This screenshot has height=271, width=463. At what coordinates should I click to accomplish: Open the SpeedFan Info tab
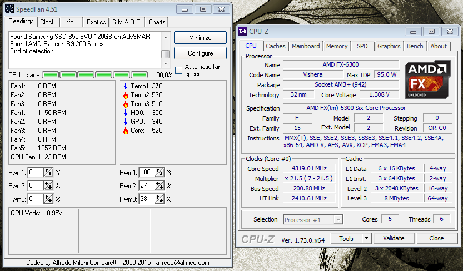click(68, 22)
